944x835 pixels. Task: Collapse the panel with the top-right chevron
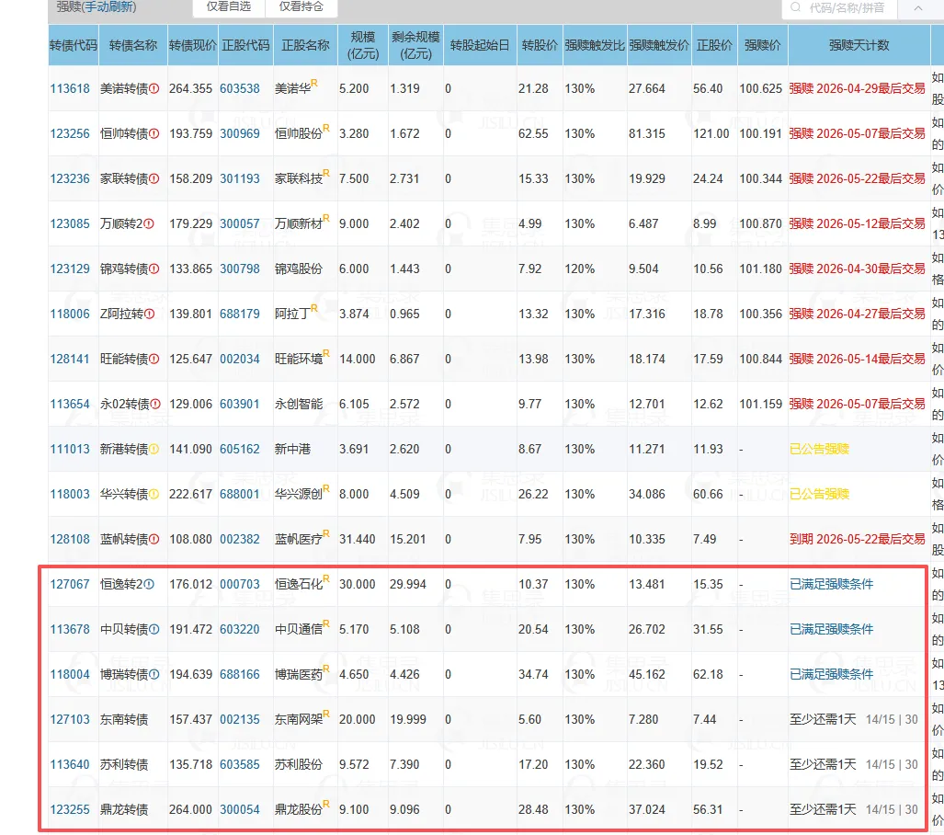pos(918,8)
